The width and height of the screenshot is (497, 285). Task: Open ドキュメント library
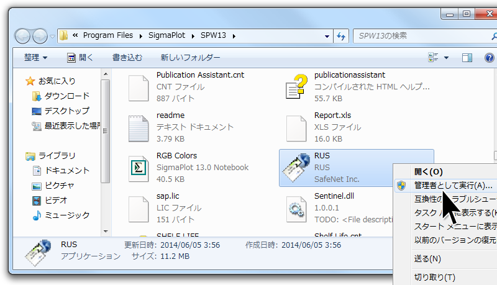[x=67, y=171]
